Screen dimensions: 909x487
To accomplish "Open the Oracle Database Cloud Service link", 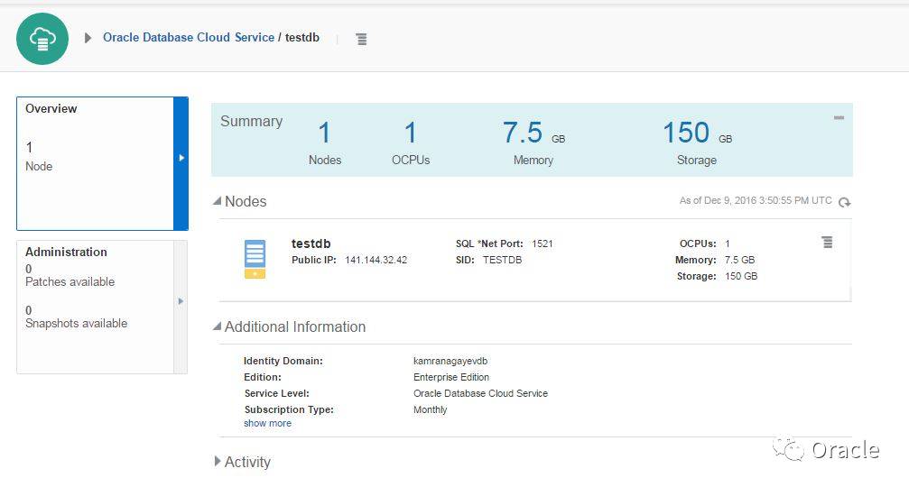I will pos(189,37).
